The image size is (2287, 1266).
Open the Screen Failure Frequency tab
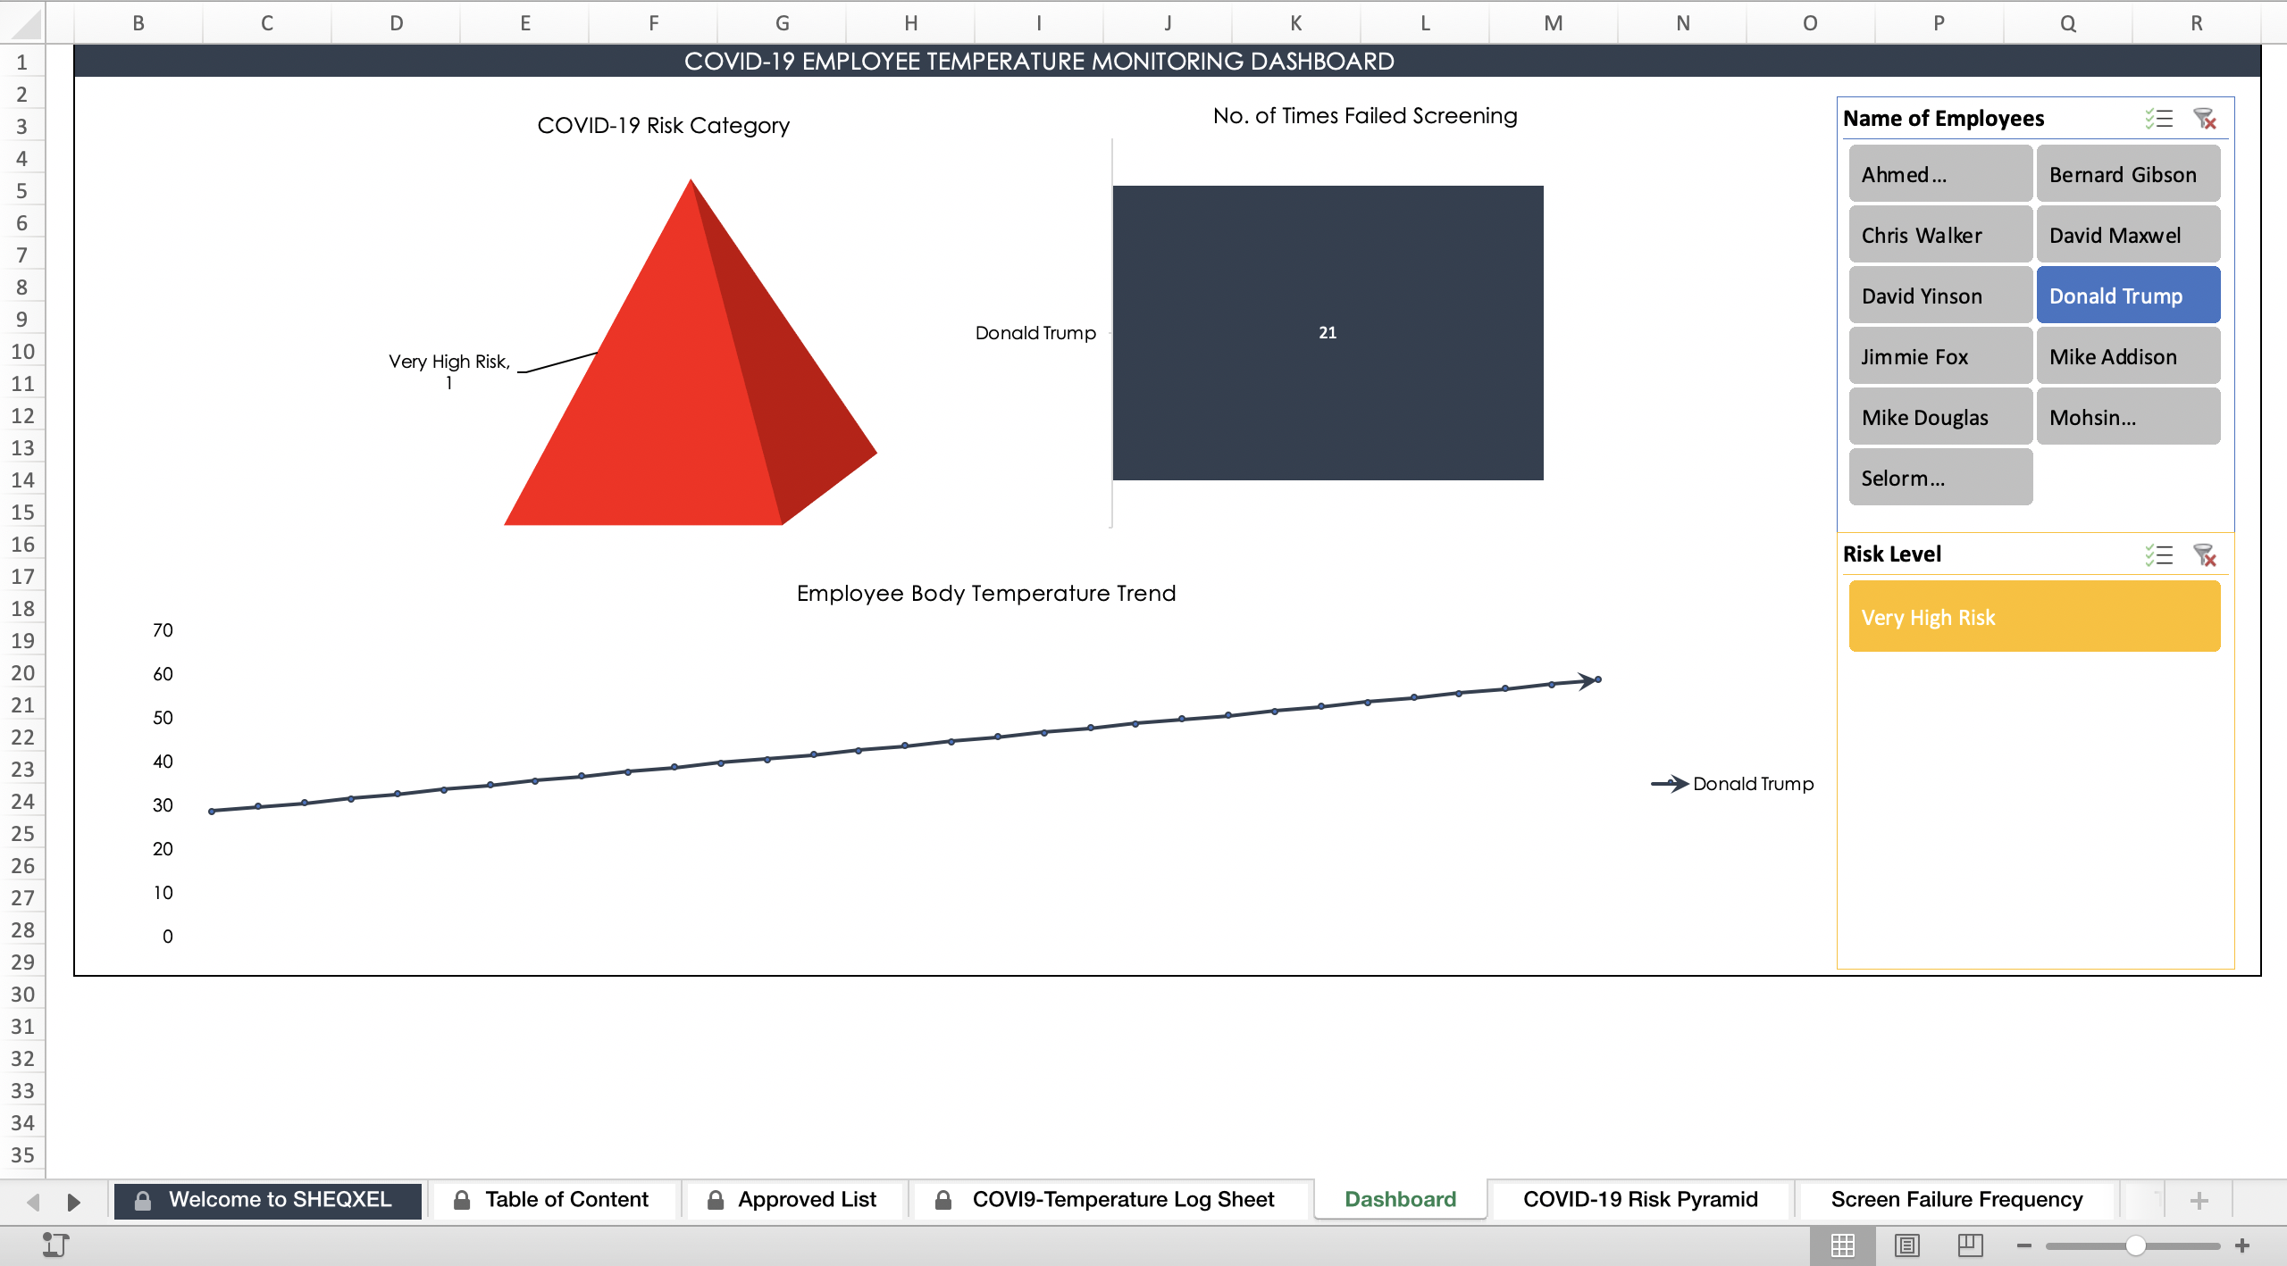[x=1956, y=1200]
